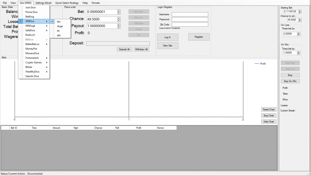The height and width of the screenshot is (176, 311).
Task: Click the Username input field
Action: (x=190, y=14)
